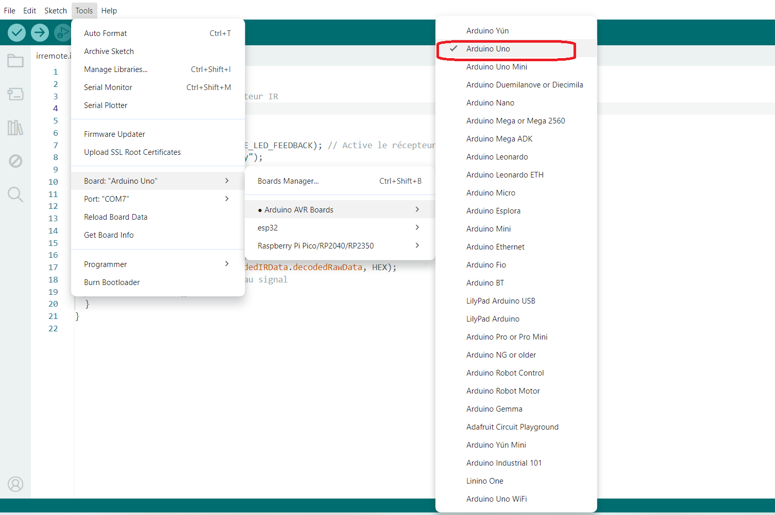Select the Arduino Leonardo ETH board
The height and width of the screenshot is (515, 775).
pos(516,175)
